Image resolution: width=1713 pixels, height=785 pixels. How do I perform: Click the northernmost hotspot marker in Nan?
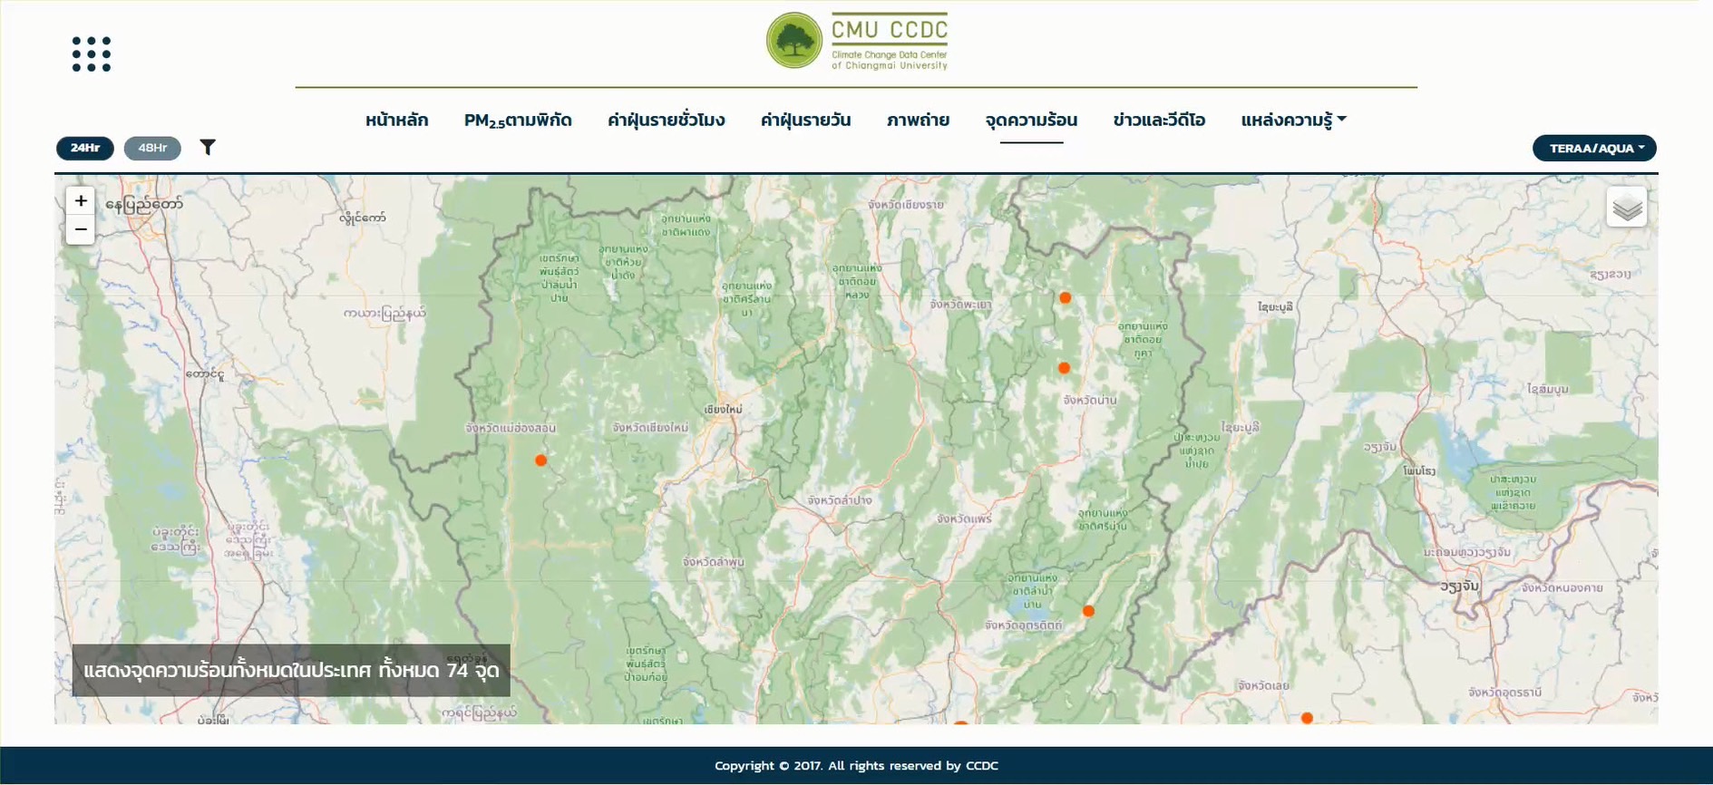[1065, 297]
